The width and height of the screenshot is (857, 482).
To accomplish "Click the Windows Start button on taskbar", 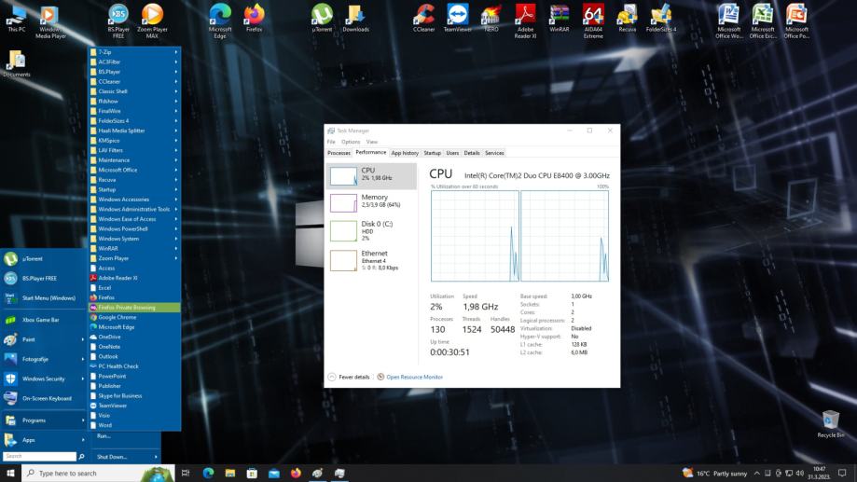I will pos(12,473).
